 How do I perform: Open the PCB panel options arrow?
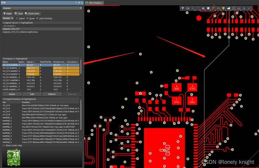pos(76,3)
